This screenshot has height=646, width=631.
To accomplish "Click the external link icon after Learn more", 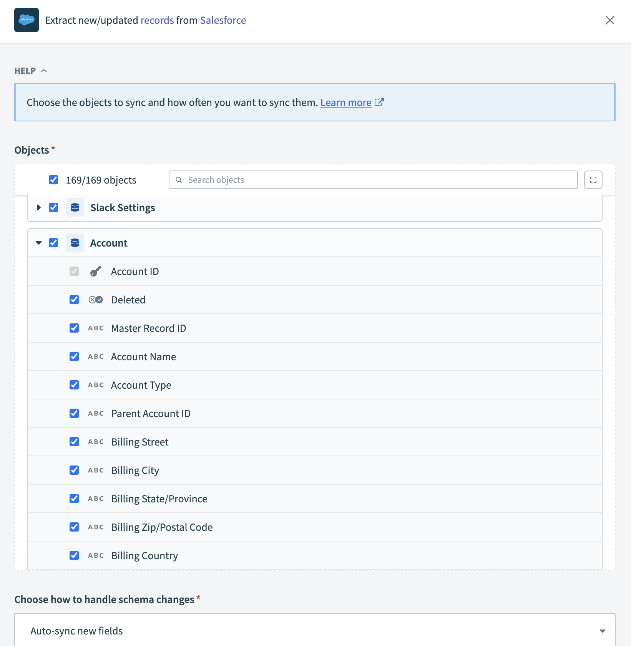I will [379, 102].
